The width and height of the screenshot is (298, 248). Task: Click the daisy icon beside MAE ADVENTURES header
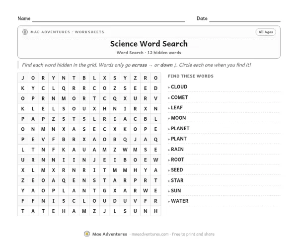point(25,32)
